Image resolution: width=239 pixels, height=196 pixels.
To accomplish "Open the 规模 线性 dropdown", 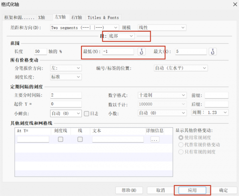I will point(162,27).
